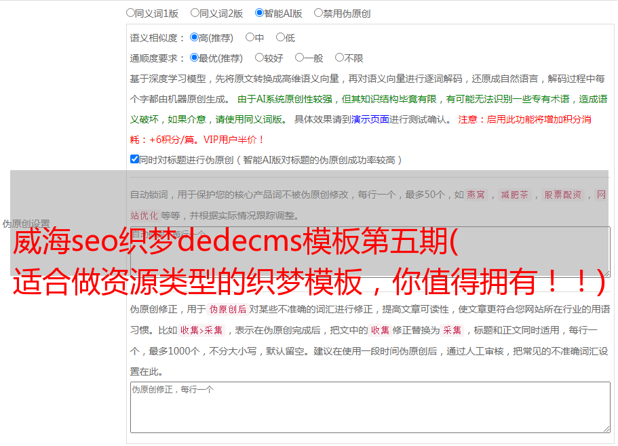Set 通顺度要求 to 较好

tap(259, 58)
